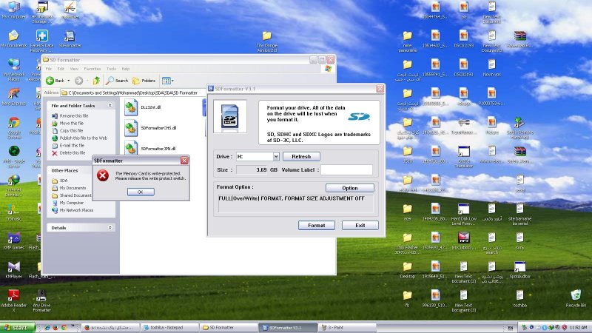Open the Favorites menu in explorer
Image resolution: width=592 pixels, height=333 pixels.
tap(92, 69)
